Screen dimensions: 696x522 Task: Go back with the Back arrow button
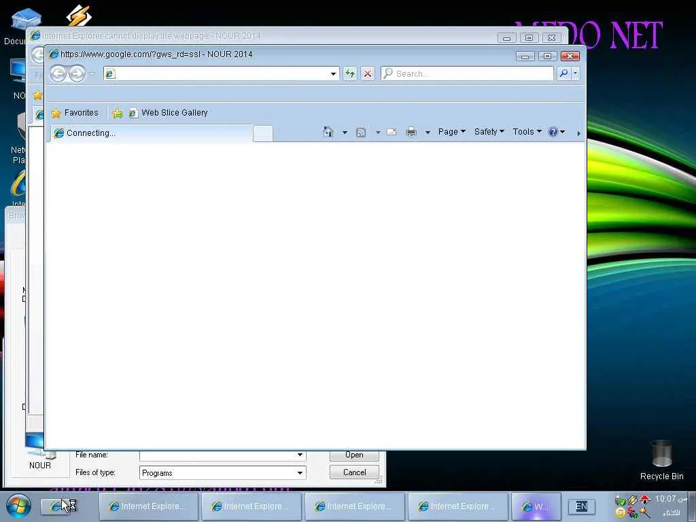tap(58, 73)
